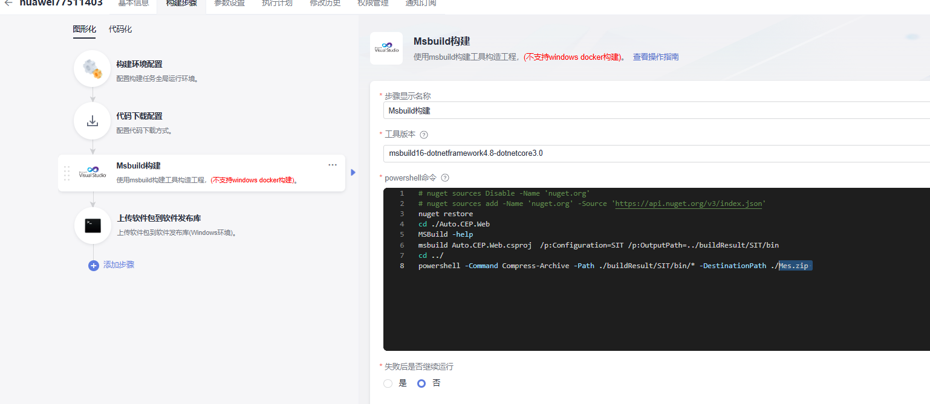Switch to the 修改历史 tab
Image resolution: width=930 pixels, height=404 pixels.
[325, 3]
